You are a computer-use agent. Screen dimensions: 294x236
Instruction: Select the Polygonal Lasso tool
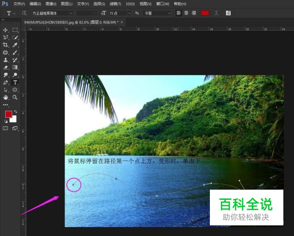coord(5,37)
